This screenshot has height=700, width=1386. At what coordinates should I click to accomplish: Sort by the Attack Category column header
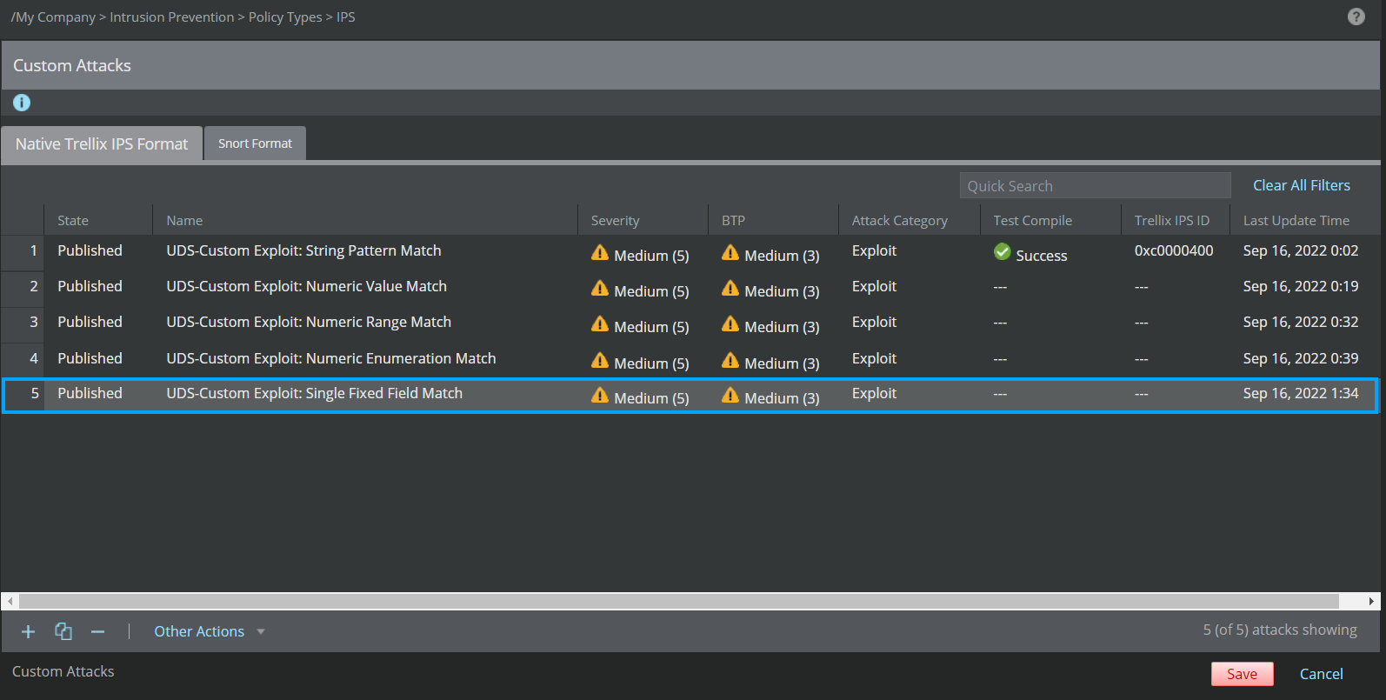910,221
